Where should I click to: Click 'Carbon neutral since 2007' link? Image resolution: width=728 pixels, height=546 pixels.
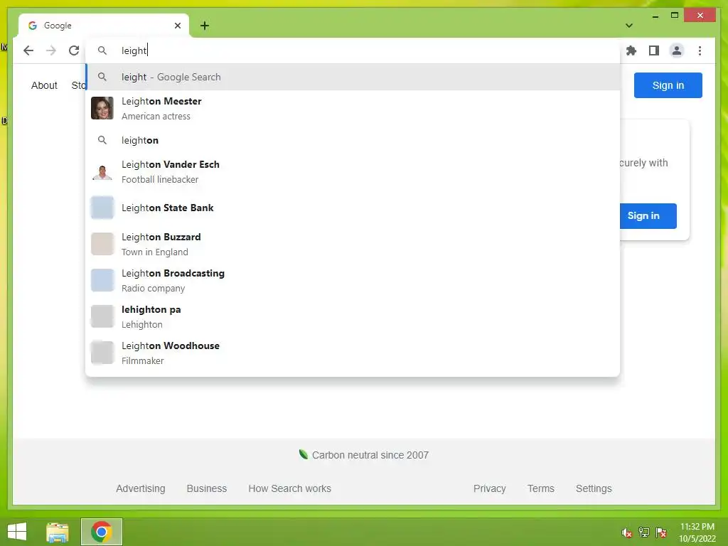pos(364,455)
